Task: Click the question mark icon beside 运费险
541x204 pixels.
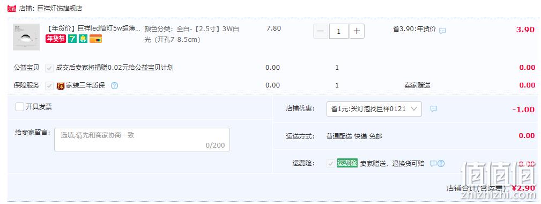Action: (441, 164)
